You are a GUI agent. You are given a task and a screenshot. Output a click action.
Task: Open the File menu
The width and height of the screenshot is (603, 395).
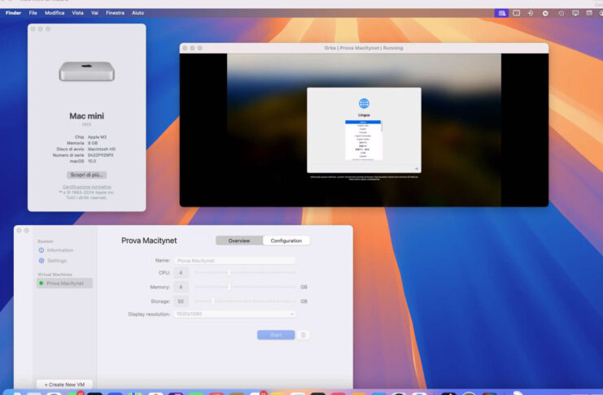(33, 13)
